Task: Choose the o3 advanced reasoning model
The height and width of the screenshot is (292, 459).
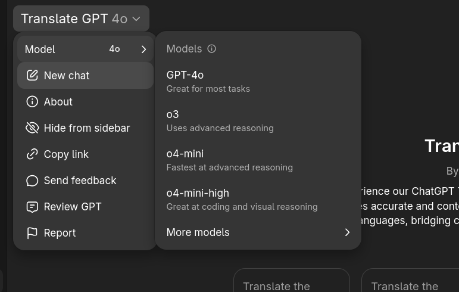Action: pyautogui.click(x=258, y=120)
